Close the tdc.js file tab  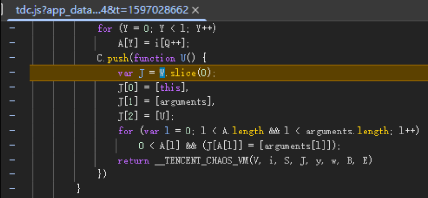[195, 10]
